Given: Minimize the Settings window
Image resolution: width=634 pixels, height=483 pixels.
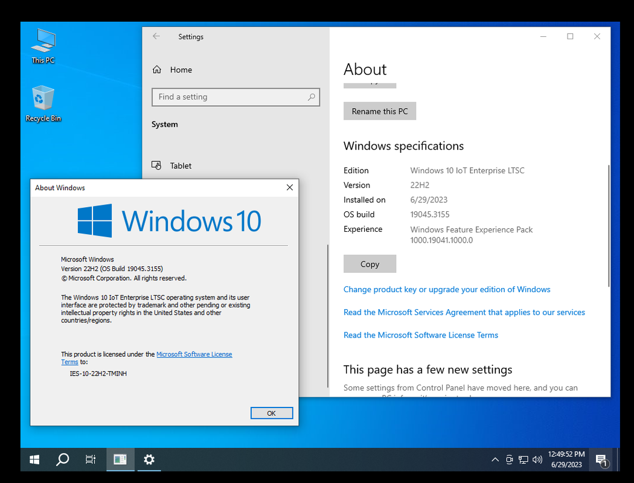Looking at the screenshot, I should tap(543, 36).
